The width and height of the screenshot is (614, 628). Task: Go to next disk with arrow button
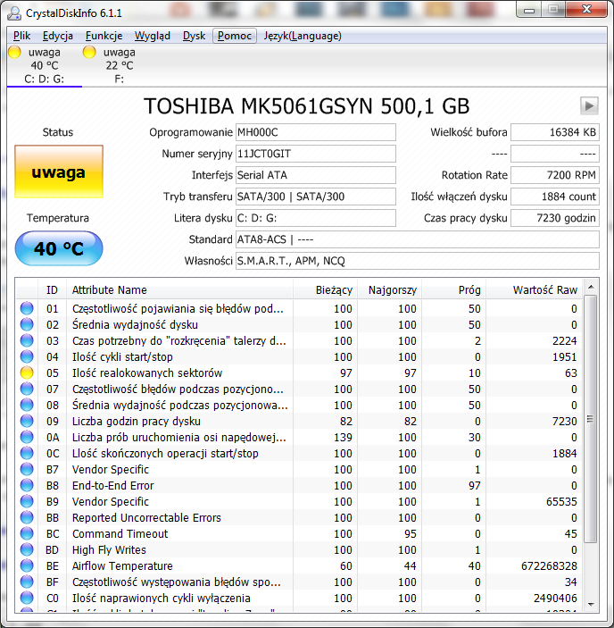click(589, 106)
